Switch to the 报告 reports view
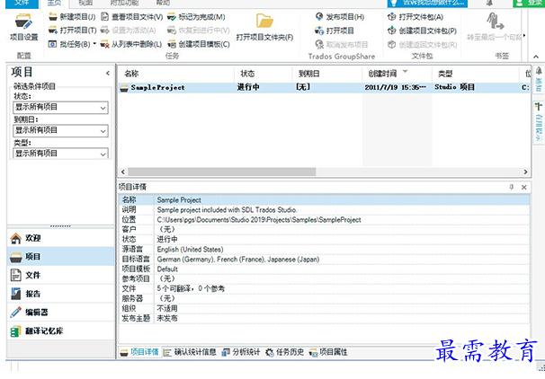Viewport: 545px width, 379px height. pyautogui.click(x=60, y=294)
